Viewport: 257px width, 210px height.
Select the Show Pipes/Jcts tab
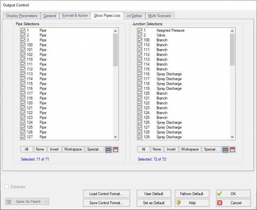107,15
